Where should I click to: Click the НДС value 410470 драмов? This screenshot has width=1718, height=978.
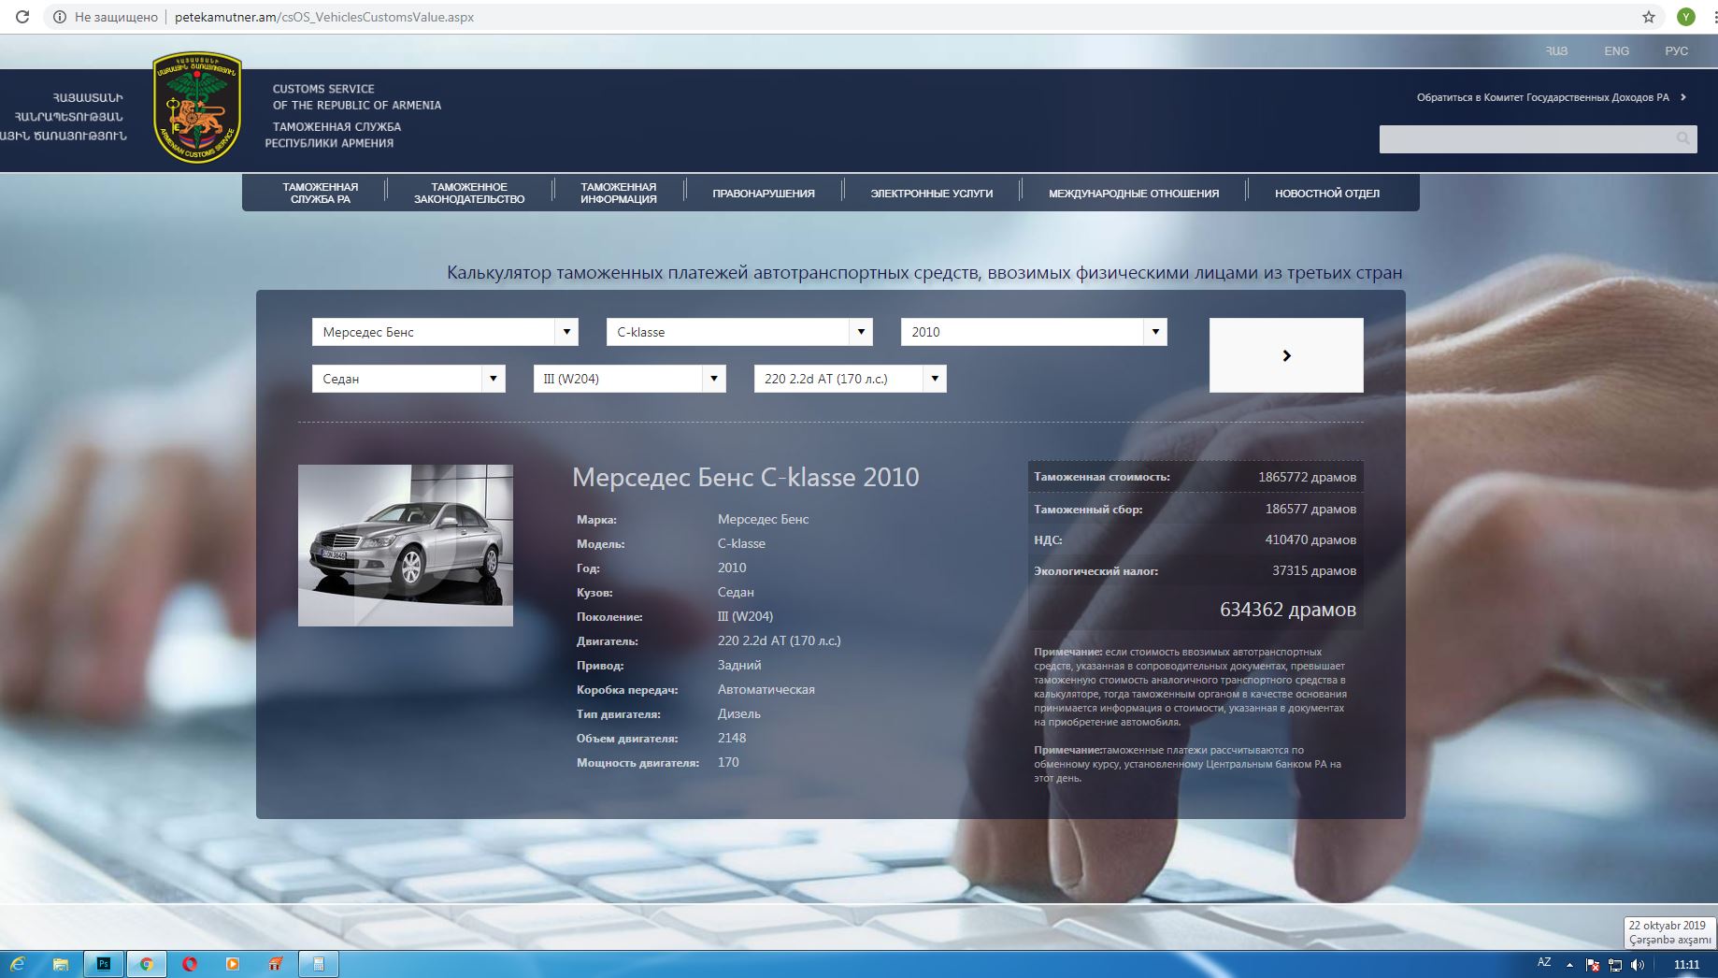pos(1310,539)
